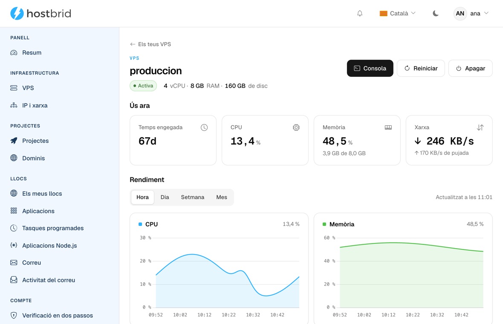The image size is (503, 324).
Task: Click the Reiniciar button
Action: coord(421,68)
